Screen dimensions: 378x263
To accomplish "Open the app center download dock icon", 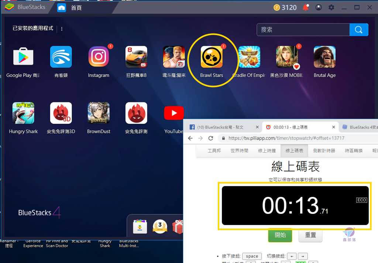I will coord(140,226).
